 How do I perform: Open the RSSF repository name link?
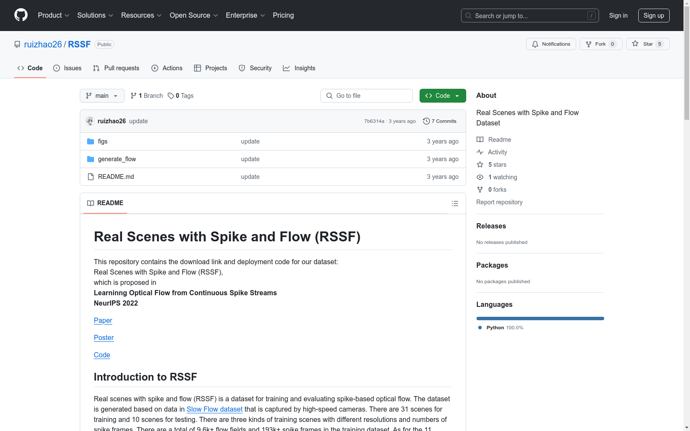79,44
